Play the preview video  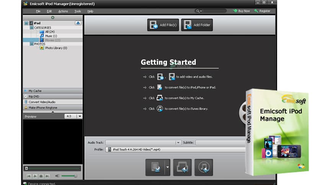tap(35, 176)
